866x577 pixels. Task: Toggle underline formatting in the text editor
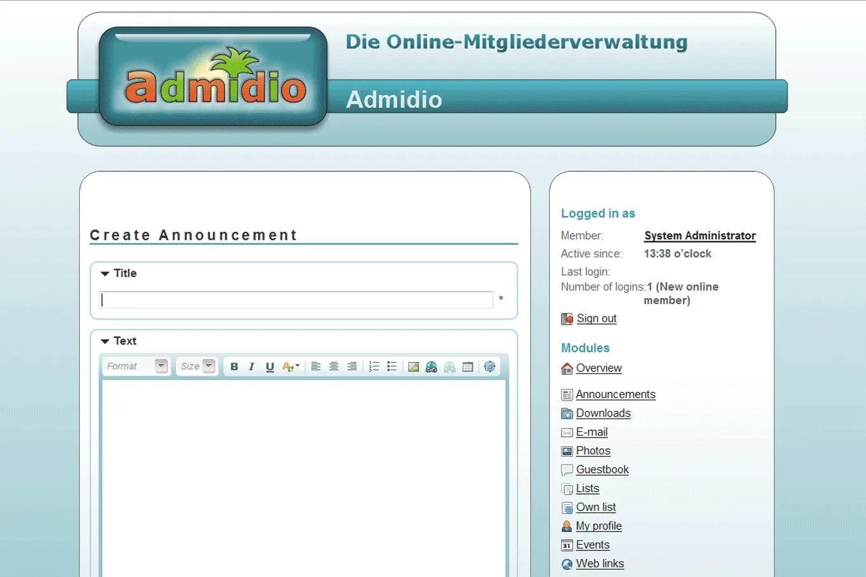(x=269, y=366)
